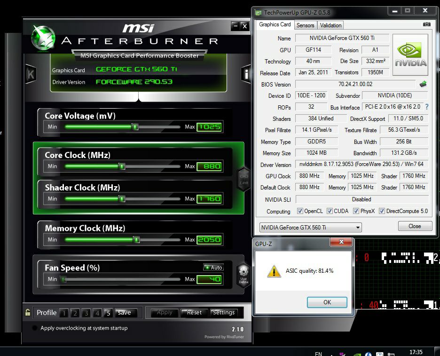Click the Memory Clock slider handle

tap(137, 240)
